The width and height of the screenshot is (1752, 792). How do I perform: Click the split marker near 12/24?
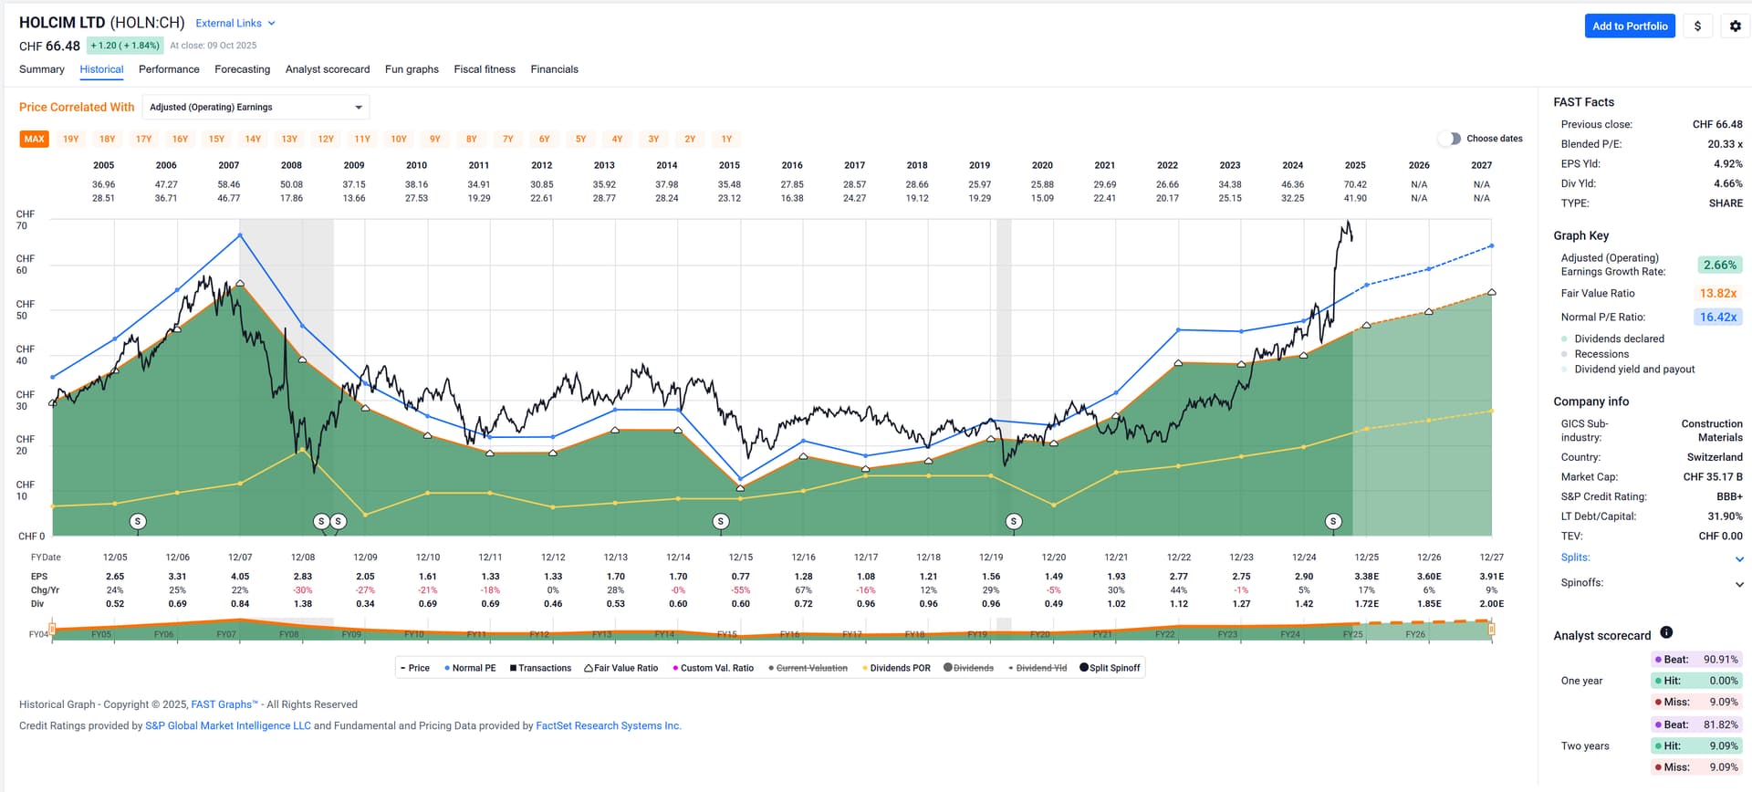[x=1333, y=522]
